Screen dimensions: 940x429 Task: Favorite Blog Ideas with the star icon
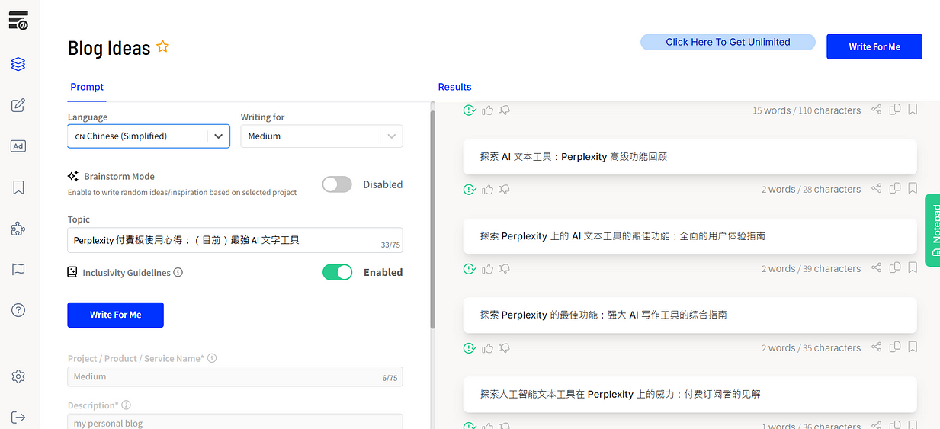(x=162, y=46)
